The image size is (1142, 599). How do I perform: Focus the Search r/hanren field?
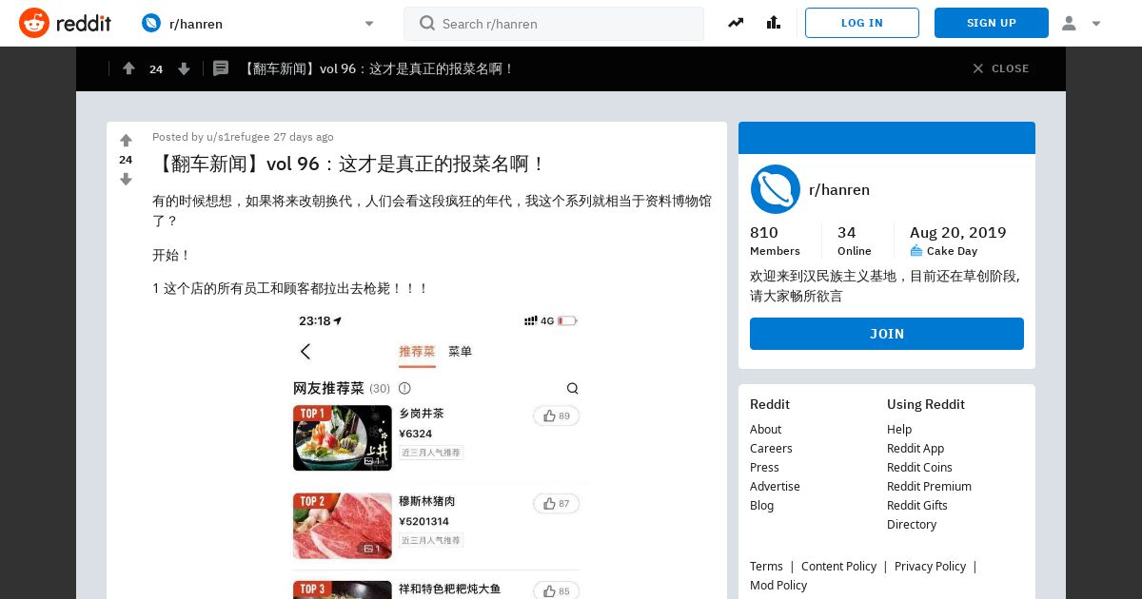pyautogui.click(x=554, y=24)
